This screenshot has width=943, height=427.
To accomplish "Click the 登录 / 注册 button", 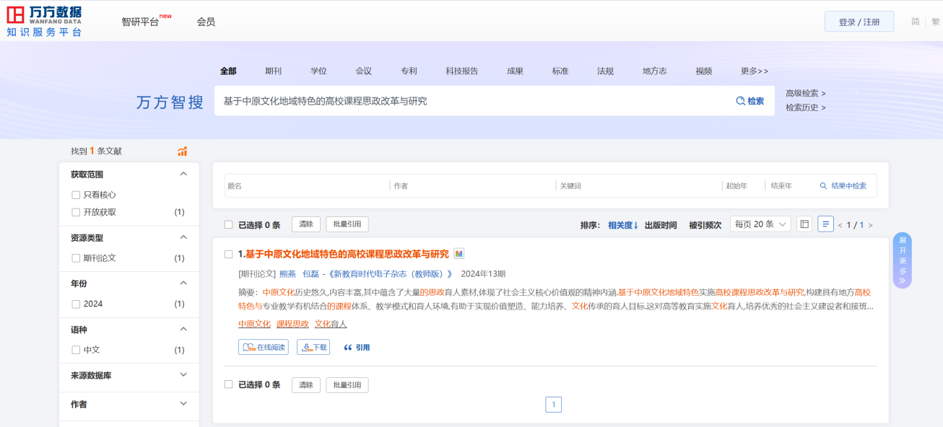I will click(859, 22).
